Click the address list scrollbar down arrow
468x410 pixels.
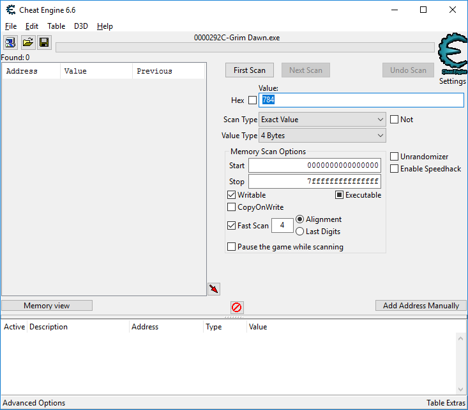pos(460,389)
